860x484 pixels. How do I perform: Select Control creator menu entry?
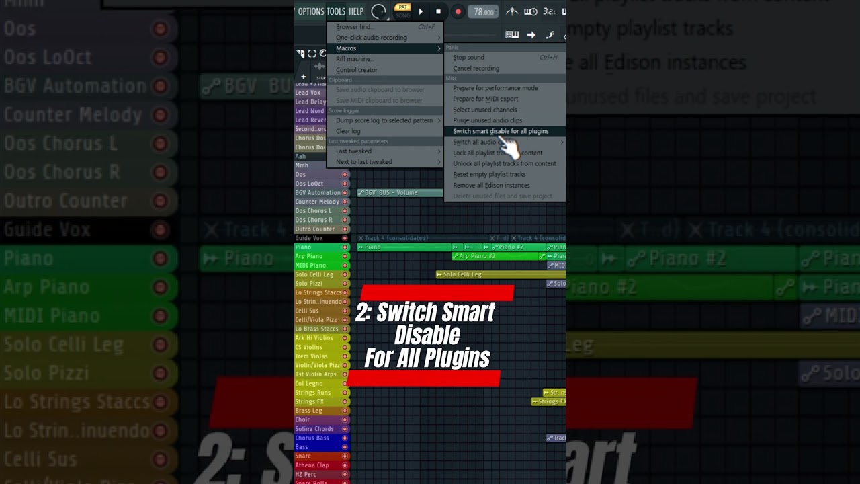click(x=385, y=70)
